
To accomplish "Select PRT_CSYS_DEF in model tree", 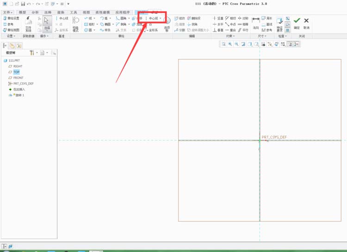I will (21, 84).
